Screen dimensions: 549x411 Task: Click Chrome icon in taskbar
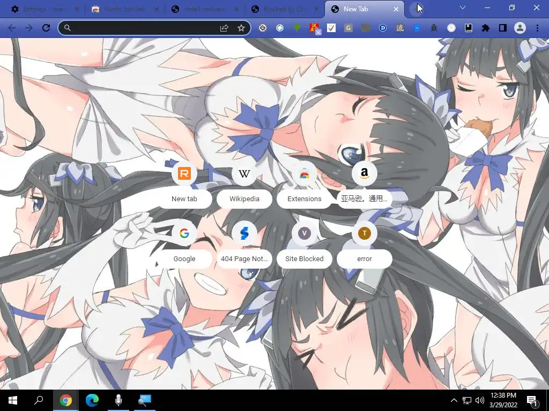pos(66,400)
